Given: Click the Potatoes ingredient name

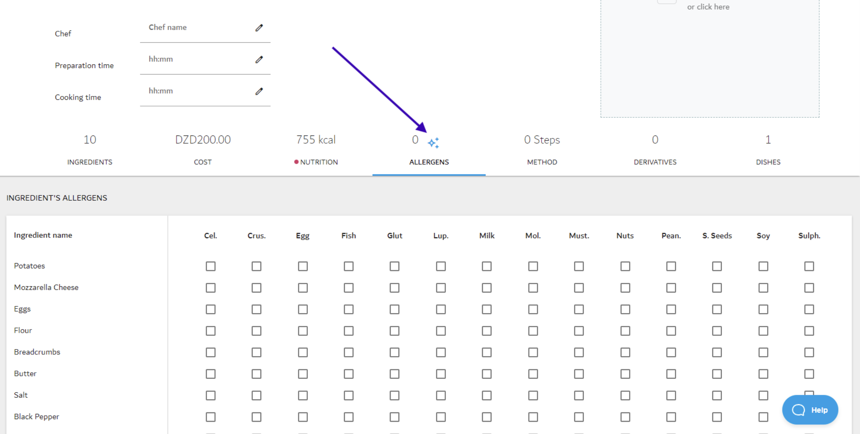Looking at the screenshot, I should click(x=29, y=266).
